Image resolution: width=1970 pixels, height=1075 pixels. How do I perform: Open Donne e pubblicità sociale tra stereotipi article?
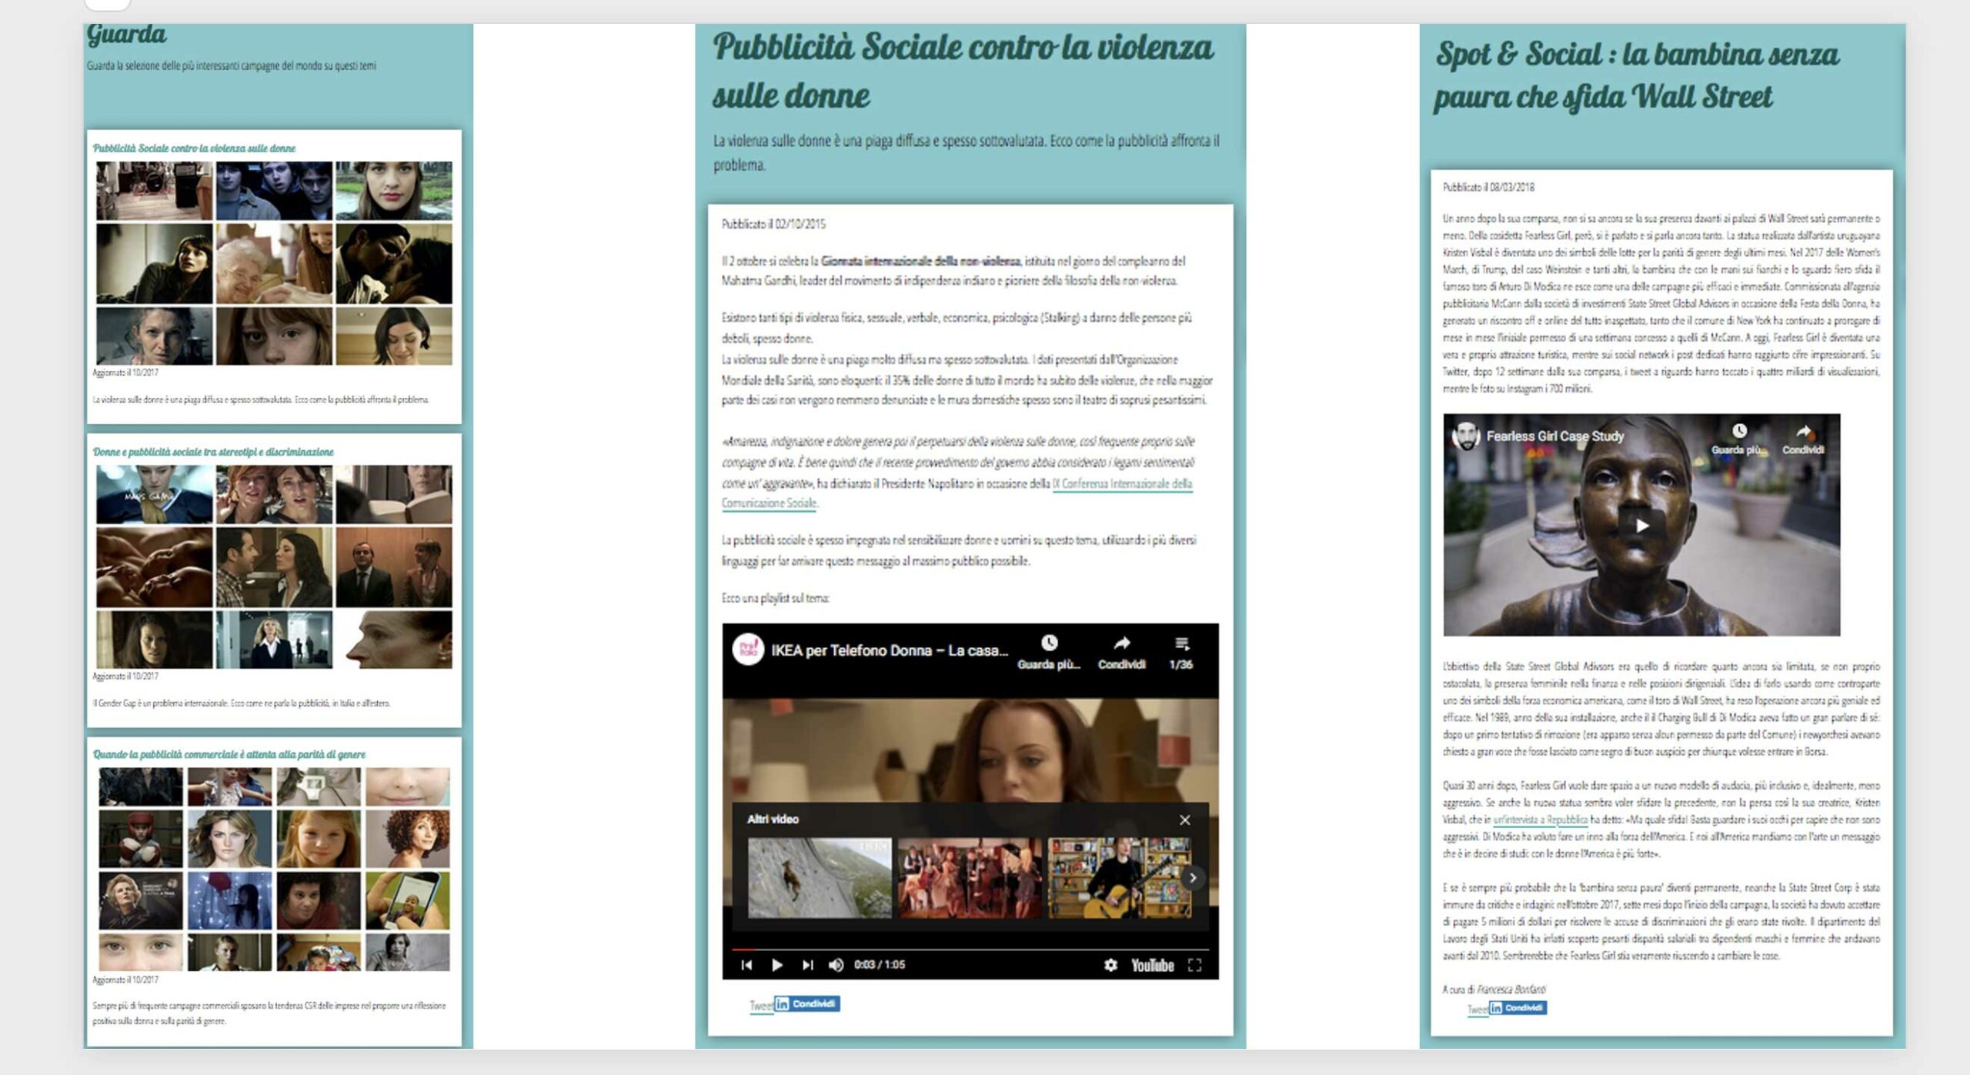point(213,452)
